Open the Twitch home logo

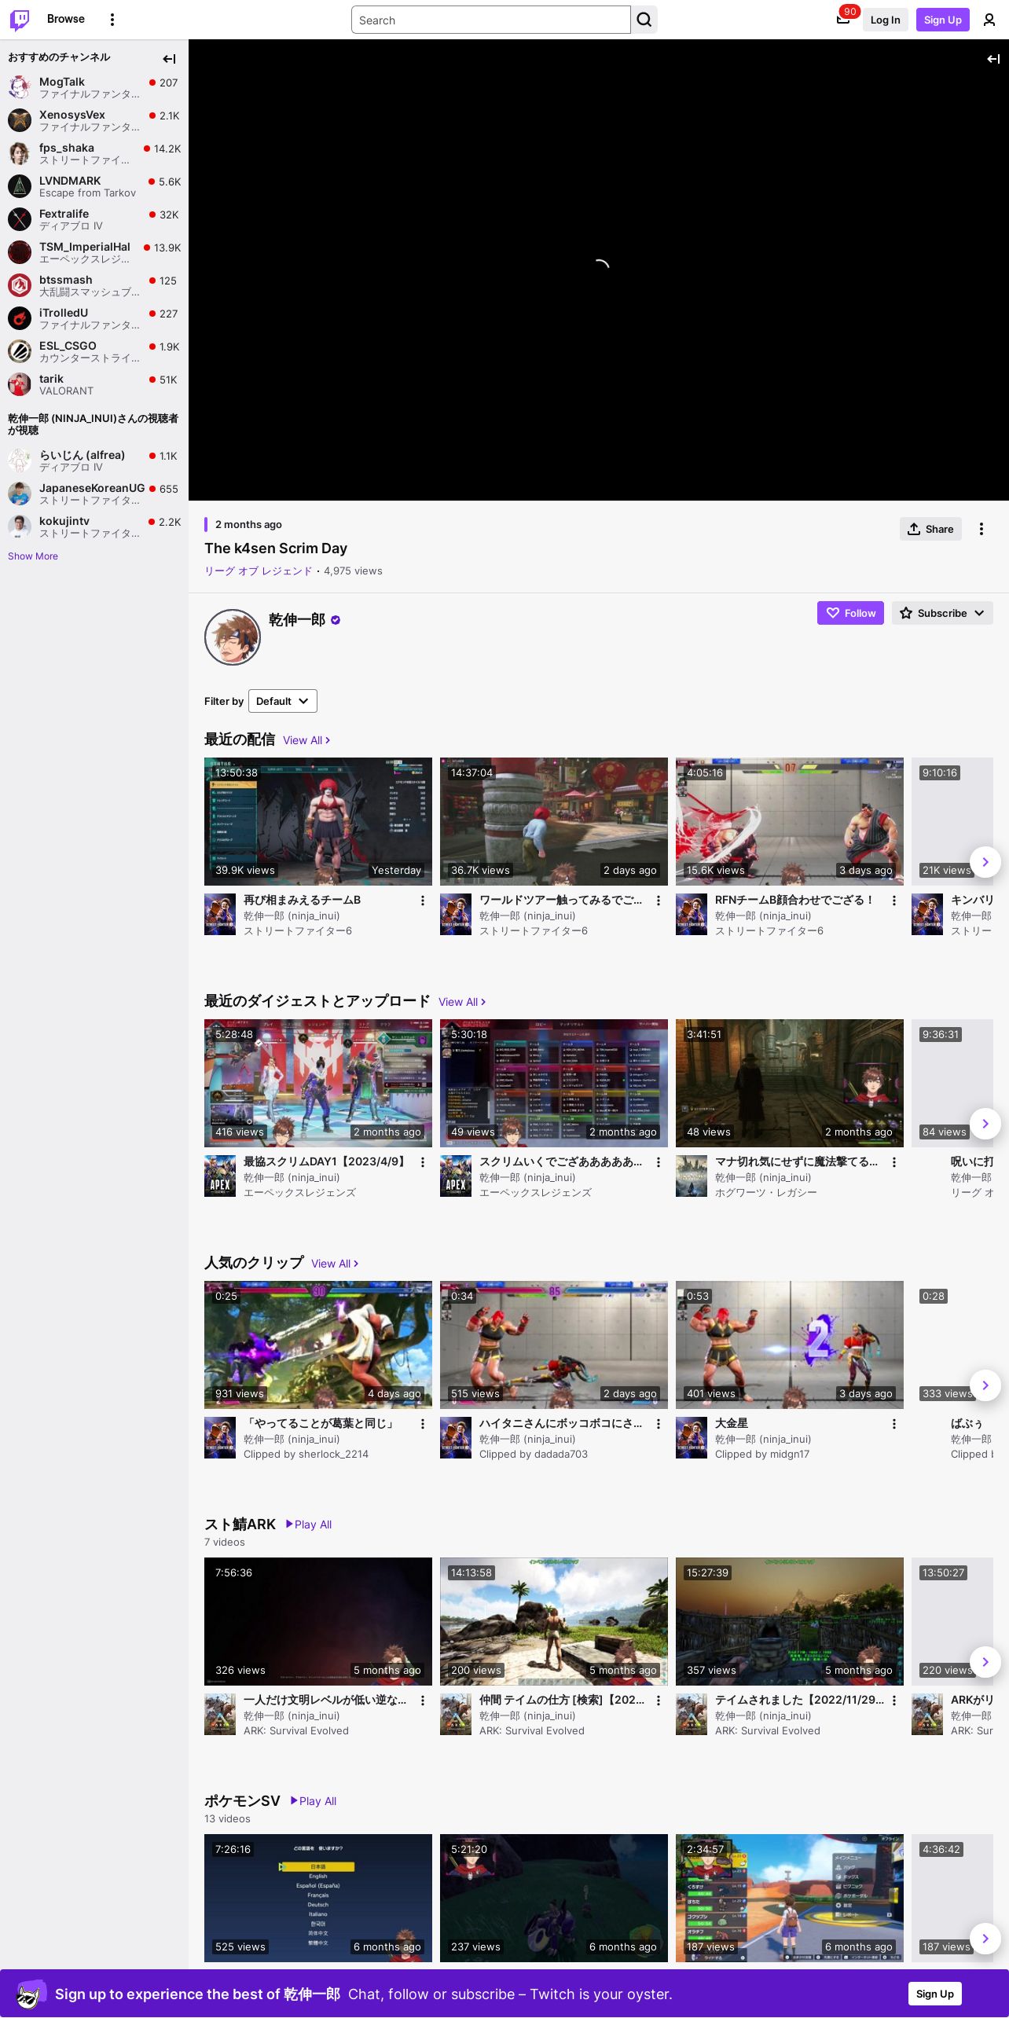click(20, 20)
